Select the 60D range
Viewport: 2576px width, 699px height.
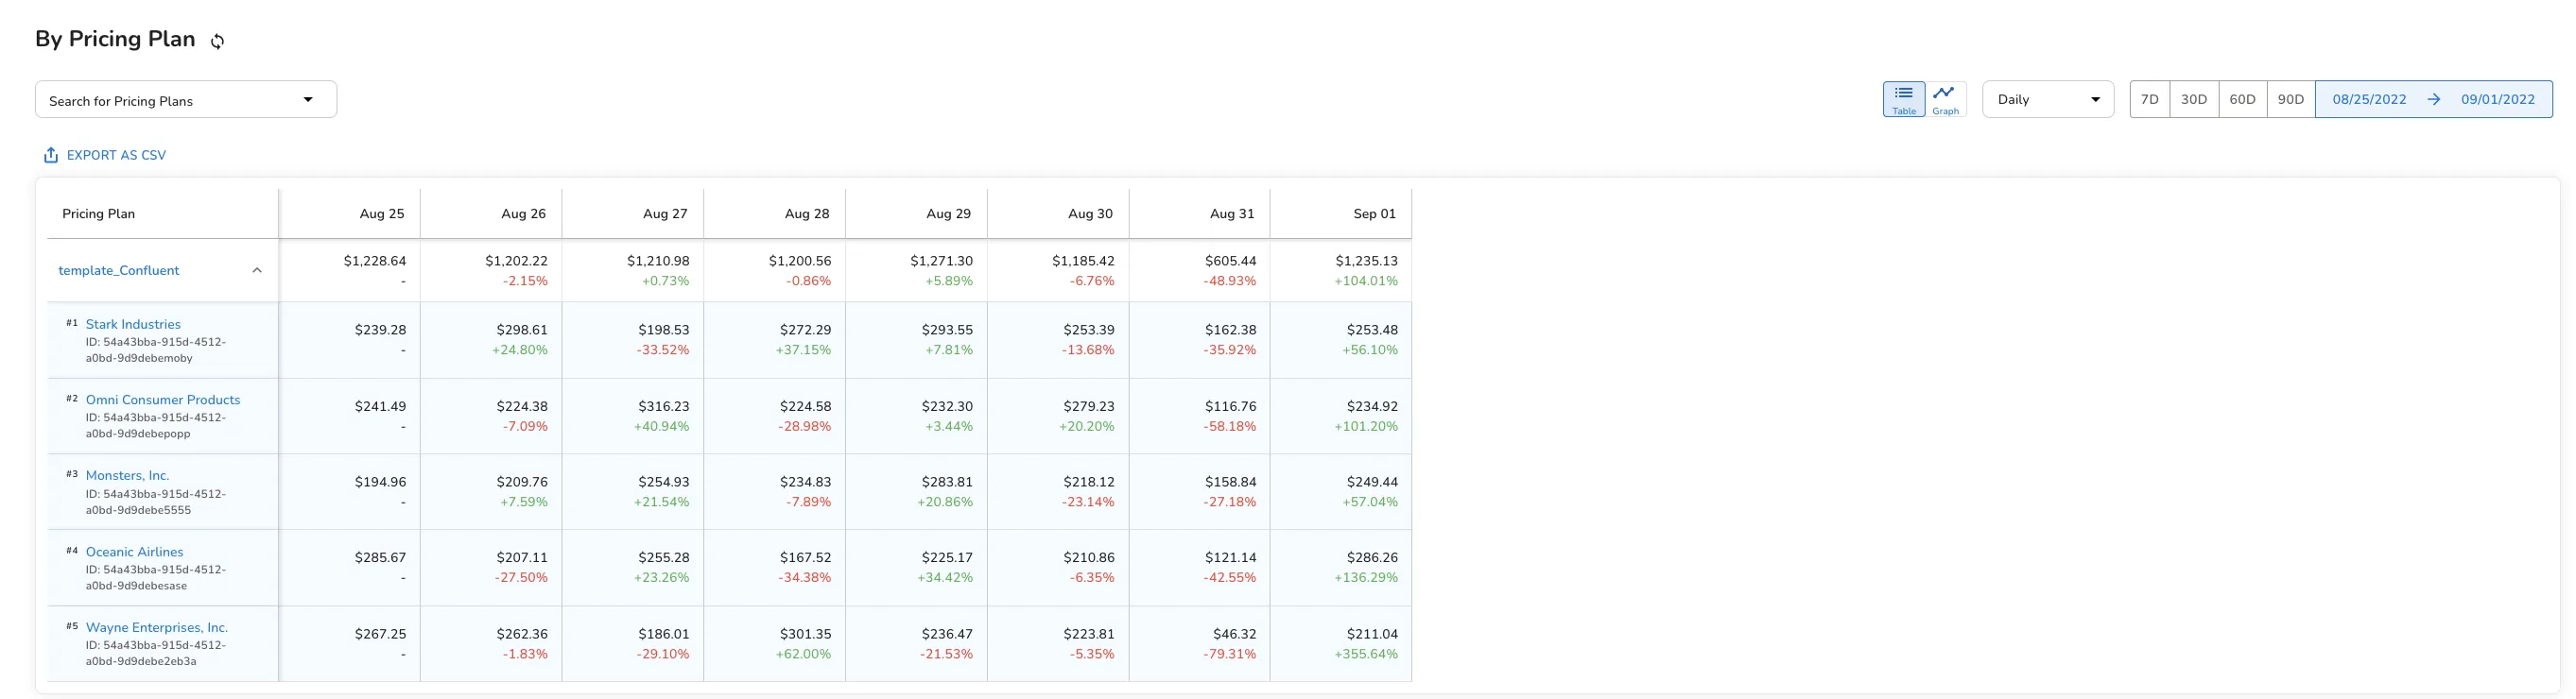[2242, 99]
